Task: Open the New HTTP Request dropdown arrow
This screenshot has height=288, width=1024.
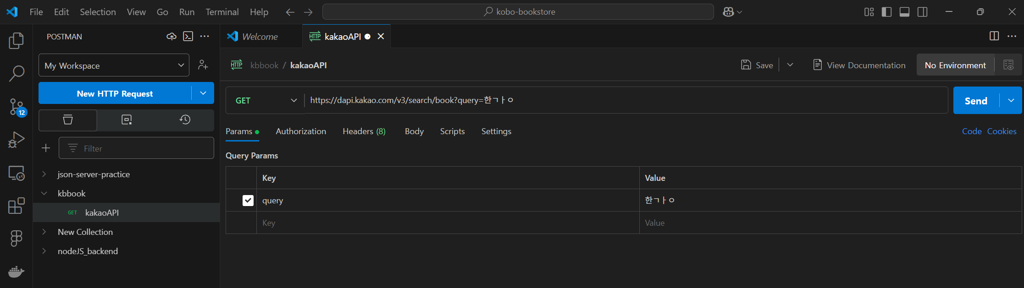Action: 203,93
